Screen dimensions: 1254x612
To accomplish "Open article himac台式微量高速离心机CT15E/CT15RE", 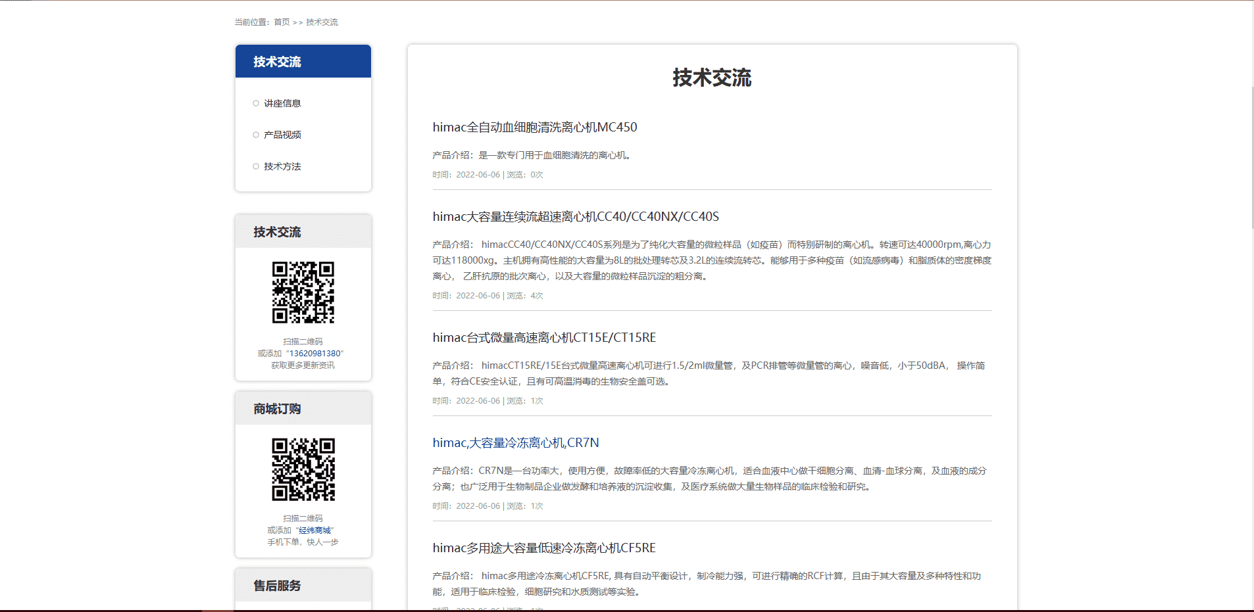I will point(543,338).
